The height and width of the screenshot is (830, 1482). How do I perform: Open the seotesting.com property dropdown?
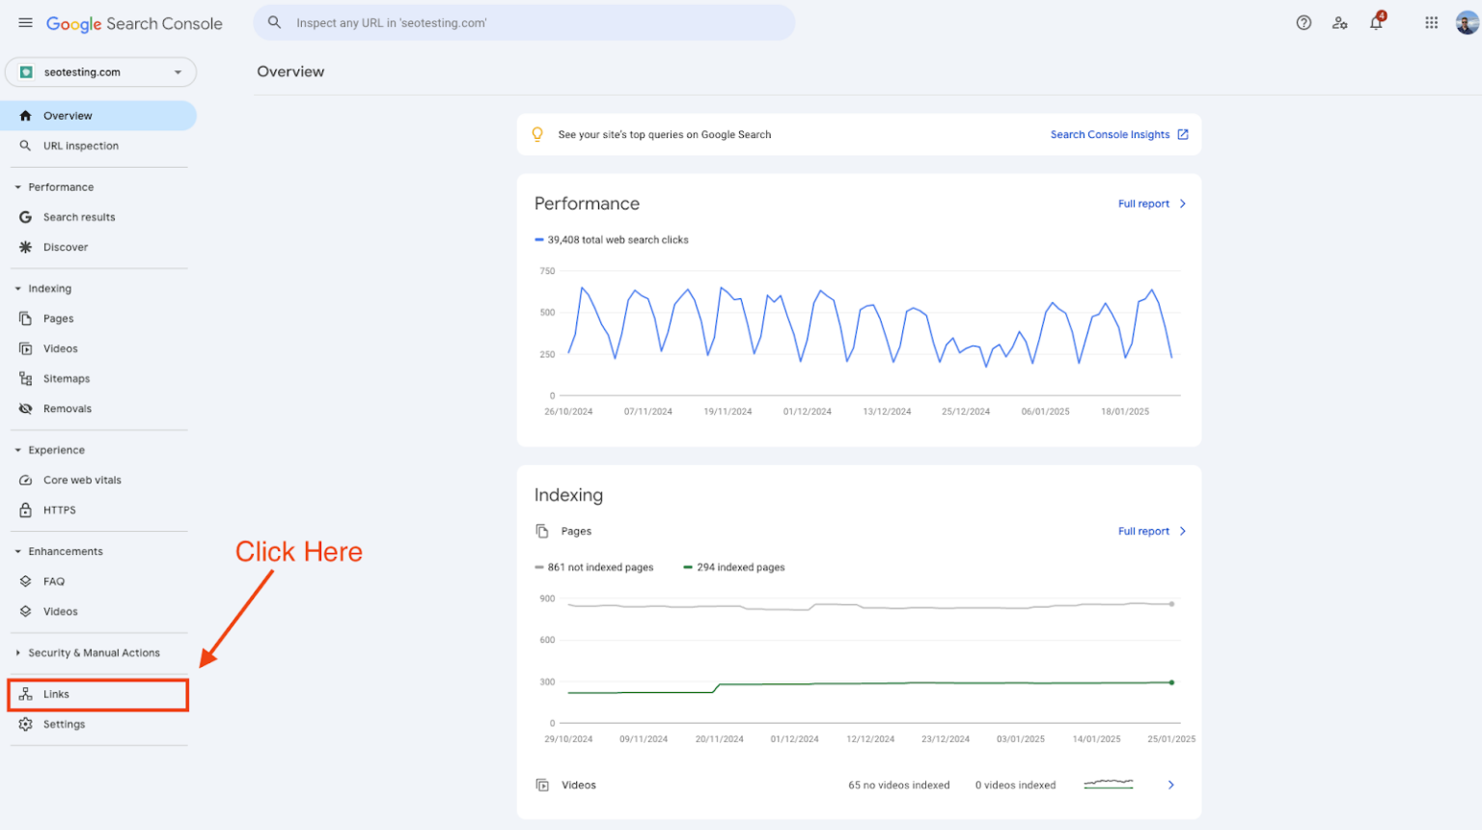pyautogui.click(x=100, y=71)
